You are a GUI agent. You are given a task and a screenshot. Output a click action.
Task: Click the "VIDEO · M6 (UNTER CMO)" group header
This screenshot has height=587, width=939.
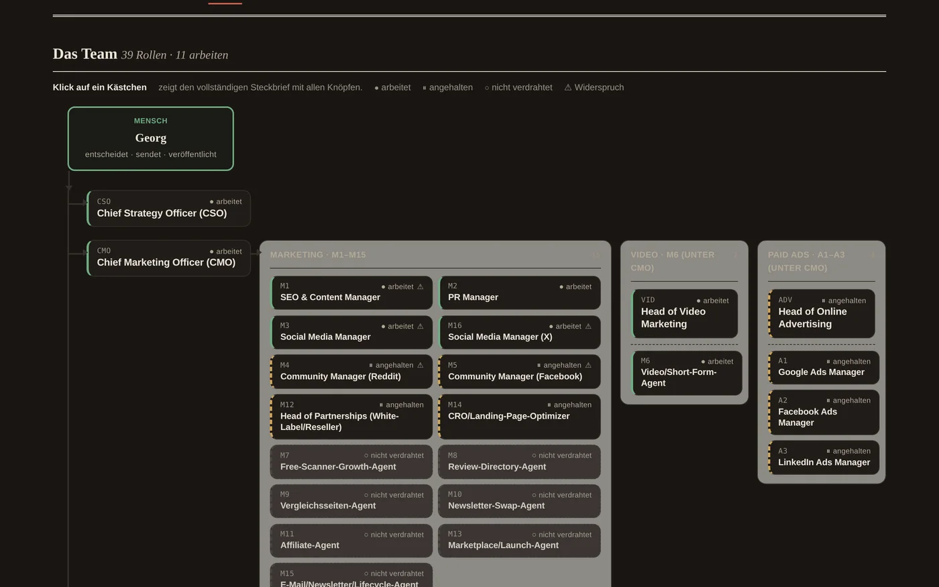tap(673, 261)
